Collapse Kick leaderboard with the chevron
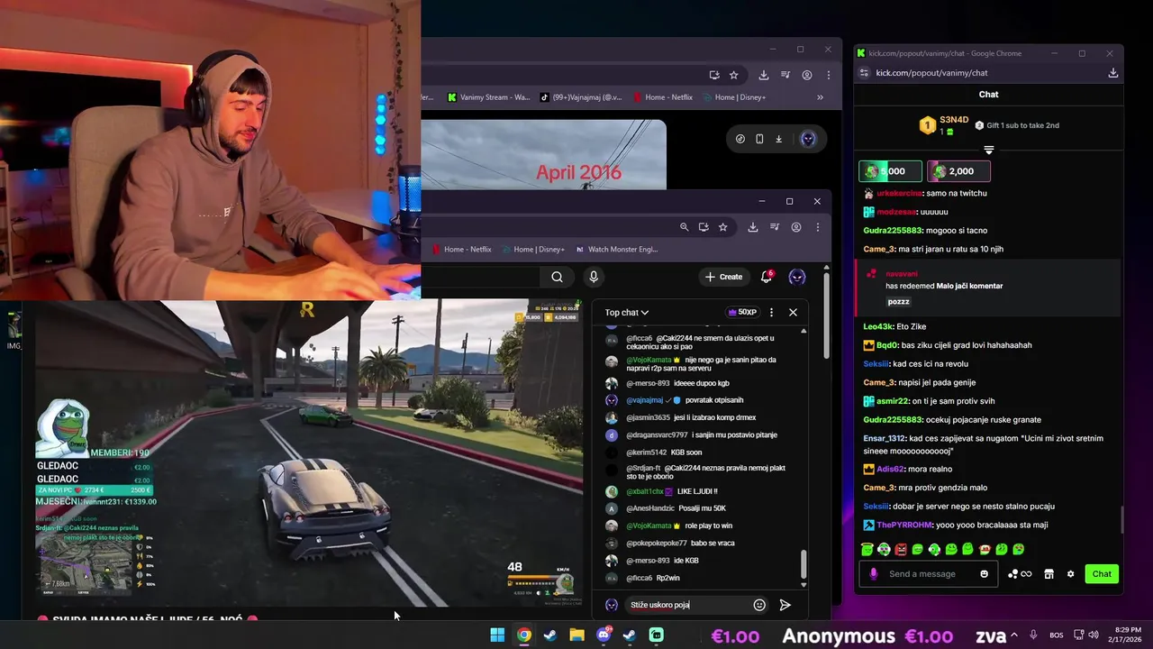Screen dimensions: 1153x649 [x=989, y=151]
